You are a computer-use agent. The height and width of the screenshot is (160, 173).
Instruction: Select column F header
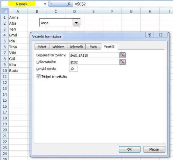[x=112, y=11]
